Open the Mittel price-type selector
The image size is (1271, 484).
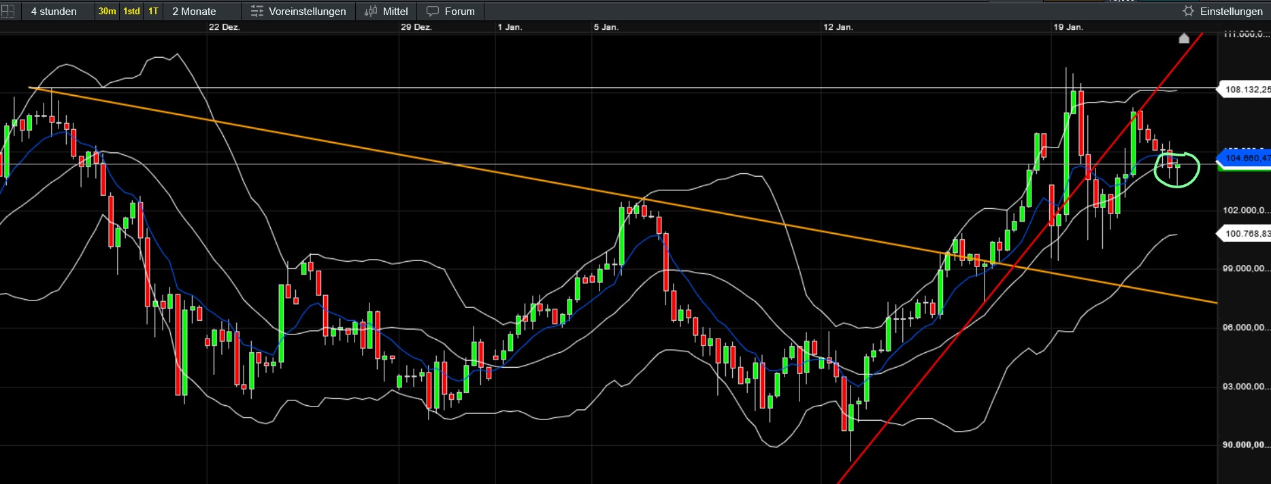pyautogui.click(x=386, y=11)
